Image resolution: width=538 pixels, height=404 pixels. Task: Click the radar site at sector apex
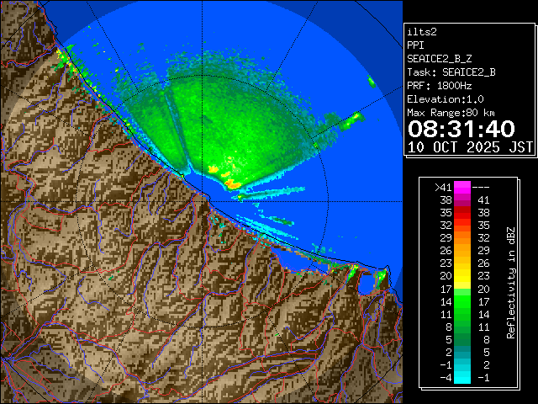click(x=187, y=173)
